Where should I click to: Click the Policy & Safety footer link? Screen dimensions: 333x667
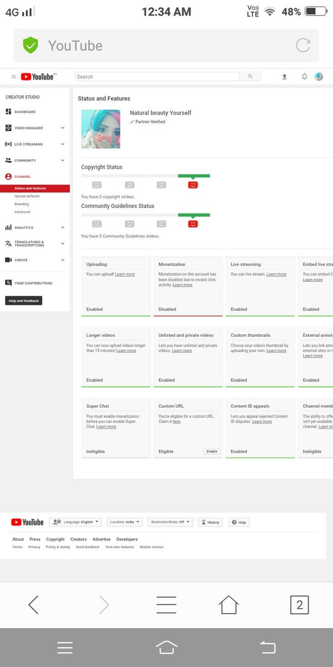[x=58, y=547]
